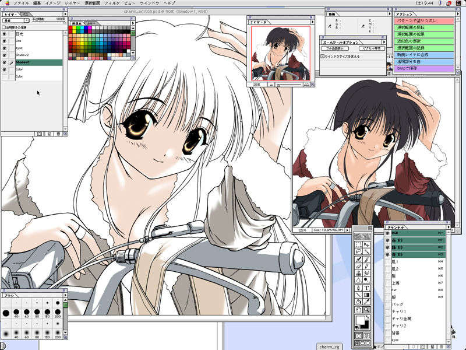Select the Blur tool

(x=359, y=280)
